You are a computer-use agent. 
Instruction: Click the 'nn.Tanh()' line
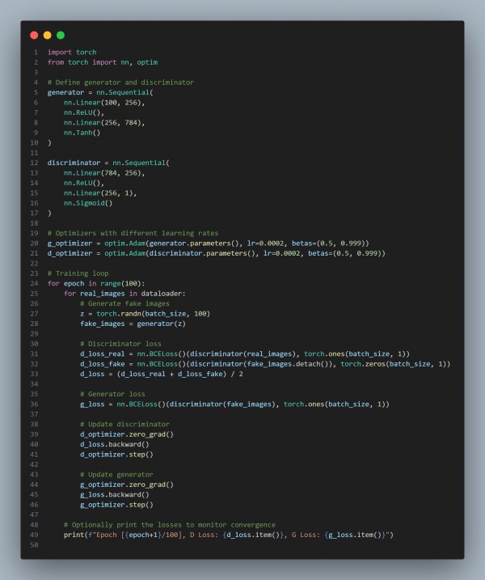(82, 133)
